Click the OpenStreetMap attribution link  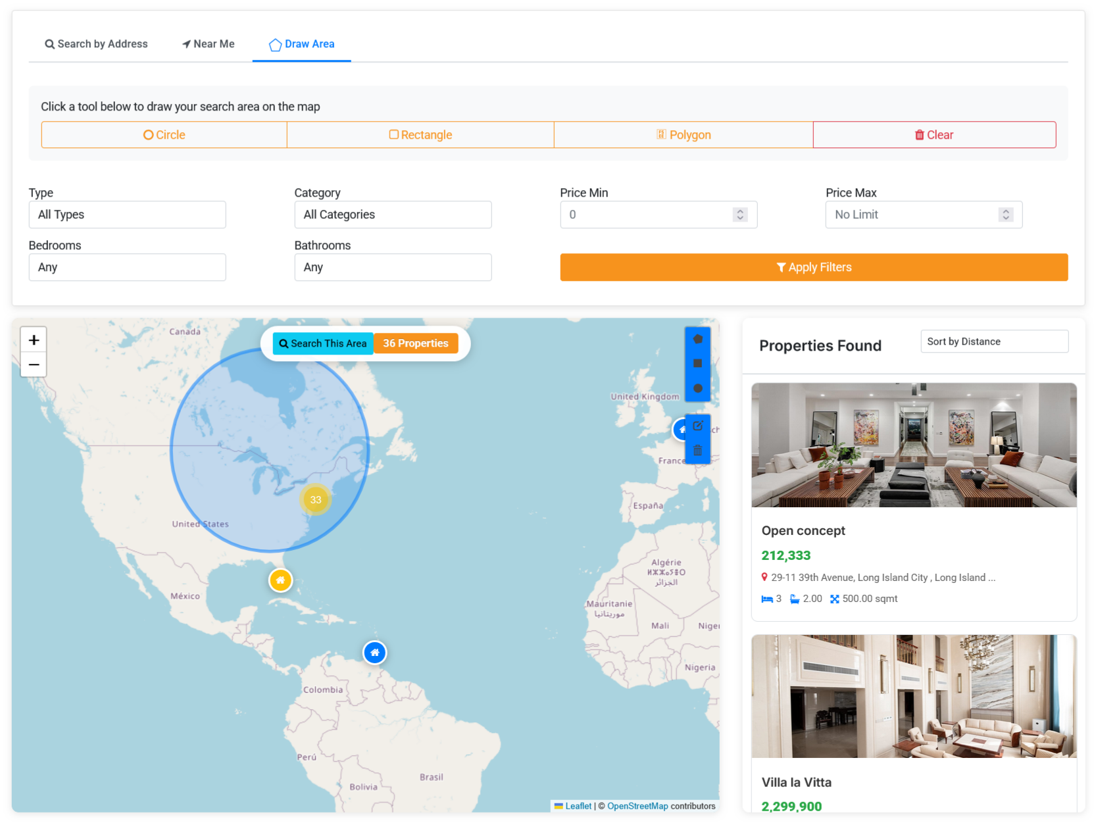point(637,806)
